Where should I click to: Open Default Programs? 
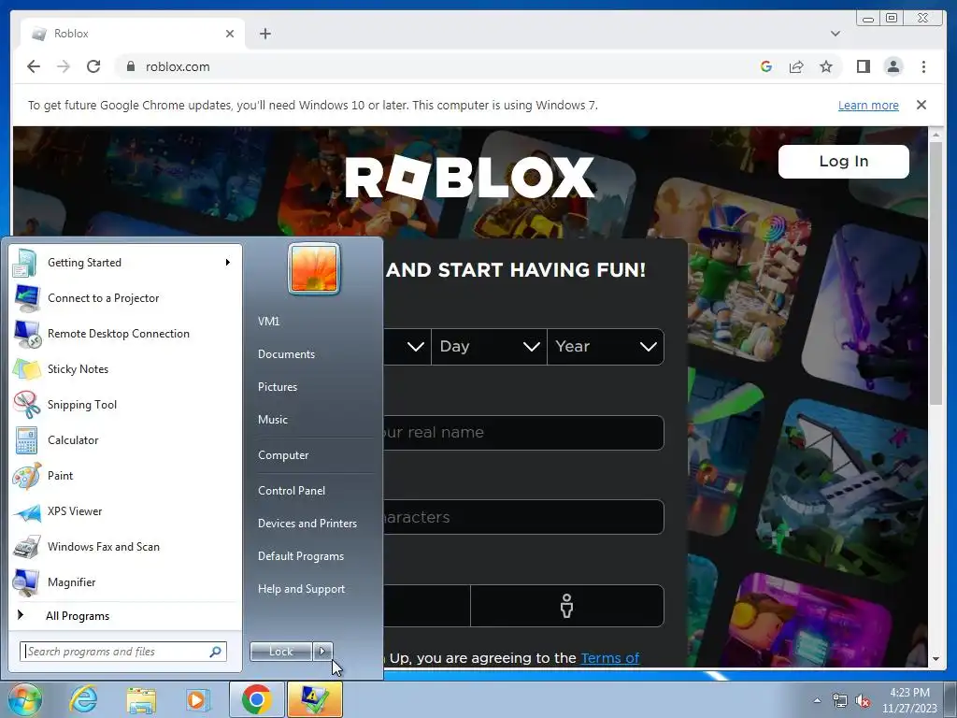[301, 556]
